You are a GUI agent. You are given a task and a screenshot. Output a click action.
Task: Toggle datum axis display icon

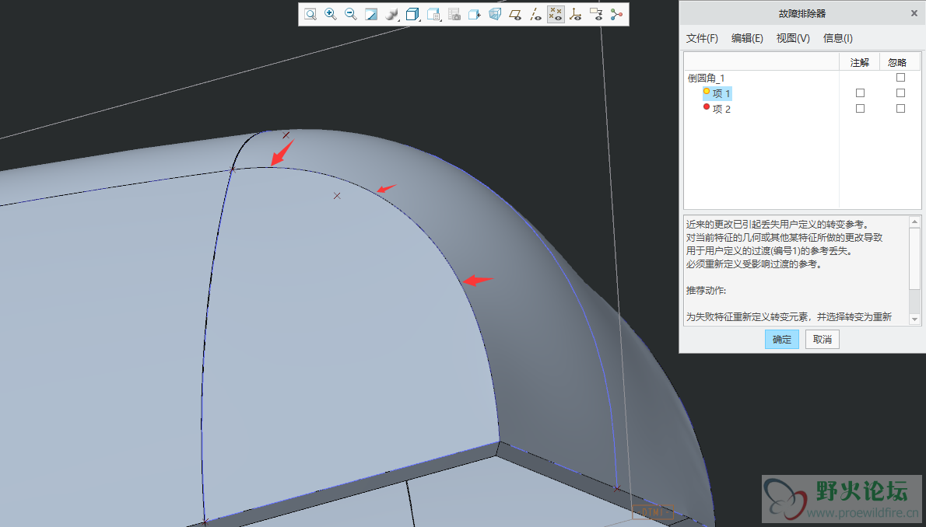point(535,14)
